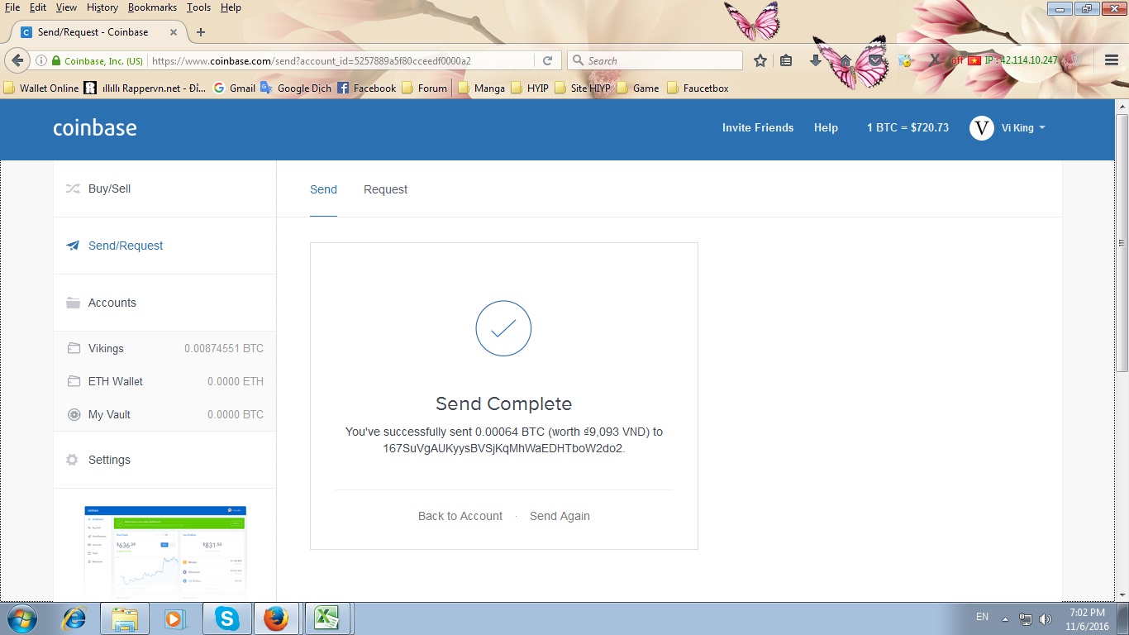Open the Wallet Online bookmarks folder

(x=41, y=88)
